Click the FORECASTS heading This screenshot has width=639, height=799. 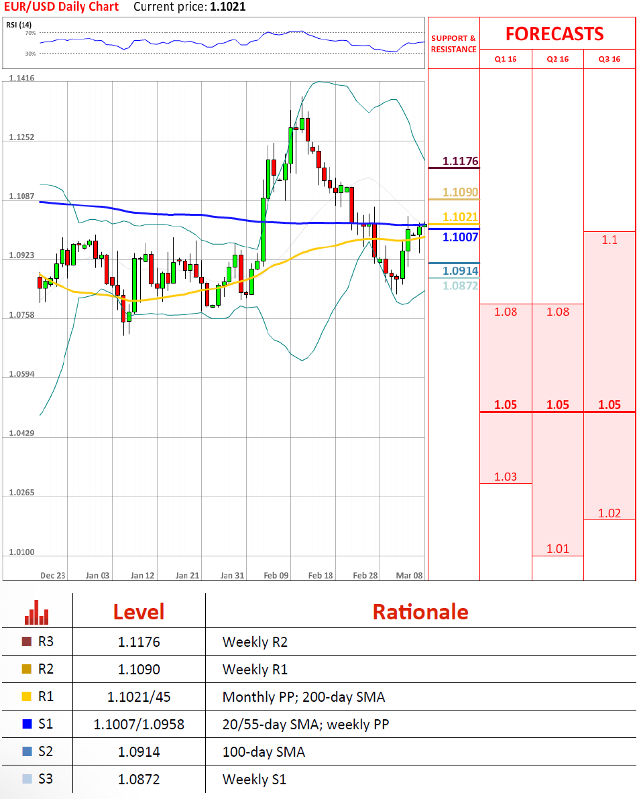pos(555,34)
